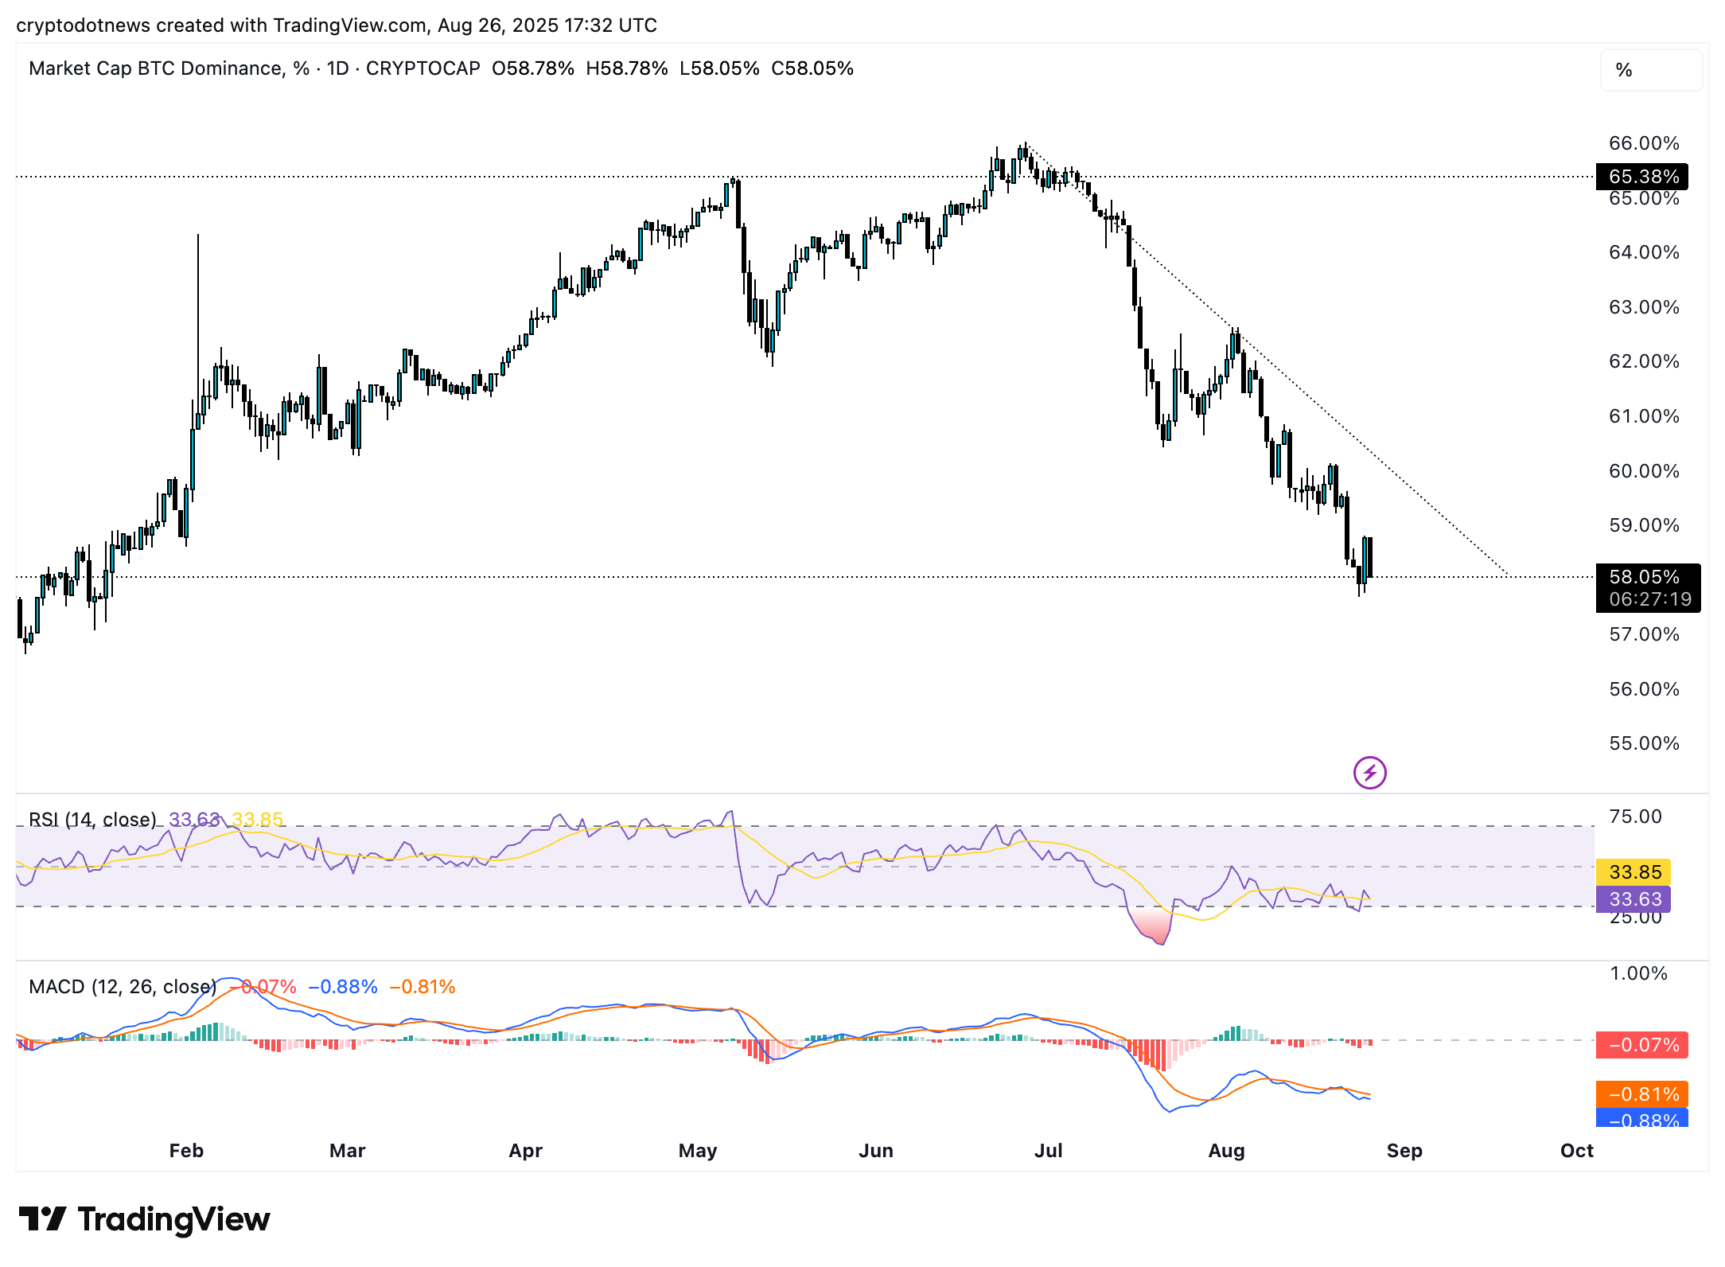Viewport: 1725px width, 1267px height.
Task: Click the orange −0.81% signal line tag
Action: point(1641,1094)
